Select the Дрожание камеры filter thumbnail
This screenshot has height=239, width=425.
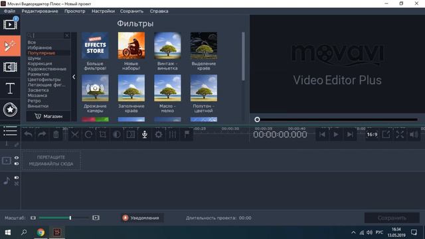coord(95,88)
